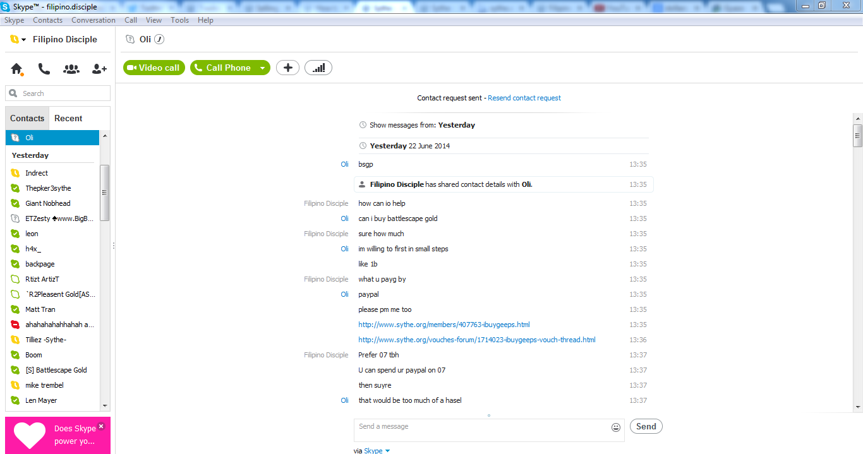The height and width of the screenshot is (454, 863).
Task: Click Thepker3sythe's online status icon
Action: (16, 188)
